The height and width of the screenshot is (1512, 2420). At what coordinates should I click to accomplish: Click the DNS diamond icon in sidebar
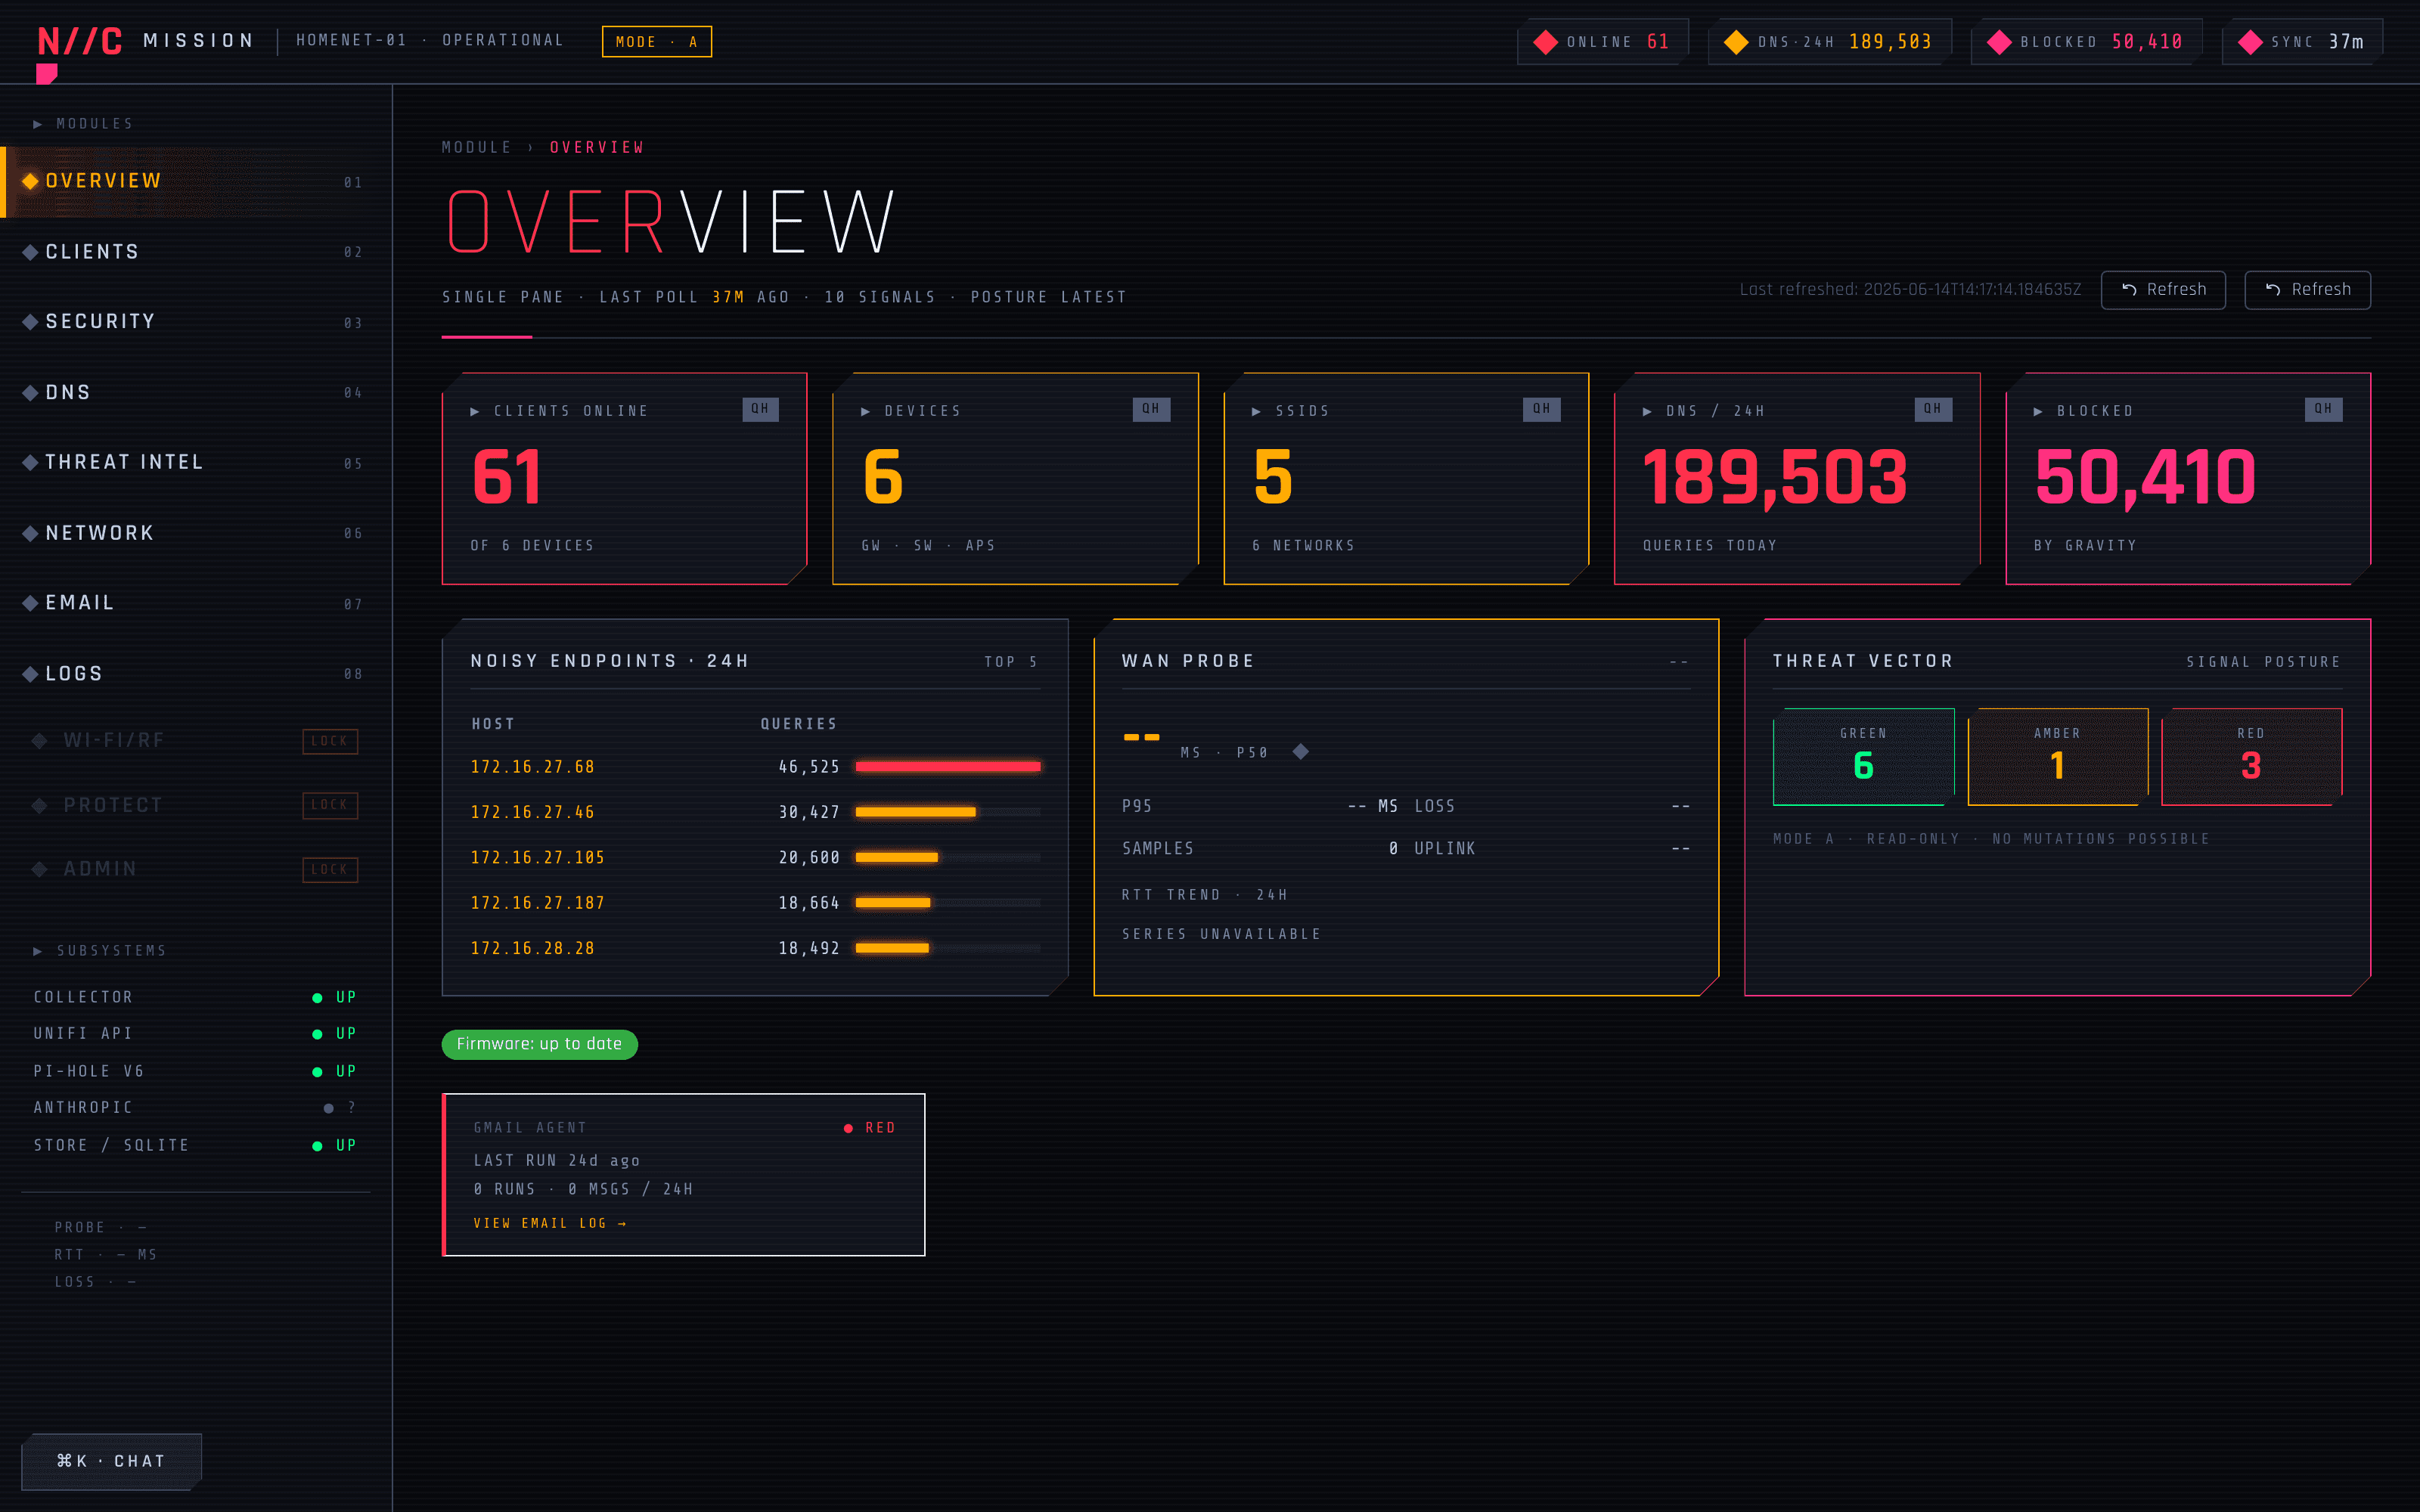tap(31, 393)
